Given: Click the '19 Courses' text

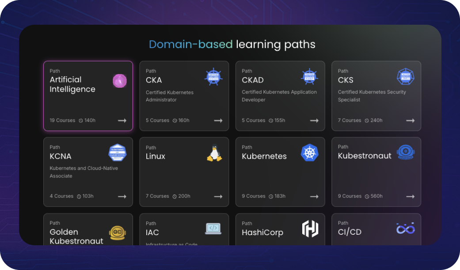Looking at the screenshot, I should pos(62,120).
